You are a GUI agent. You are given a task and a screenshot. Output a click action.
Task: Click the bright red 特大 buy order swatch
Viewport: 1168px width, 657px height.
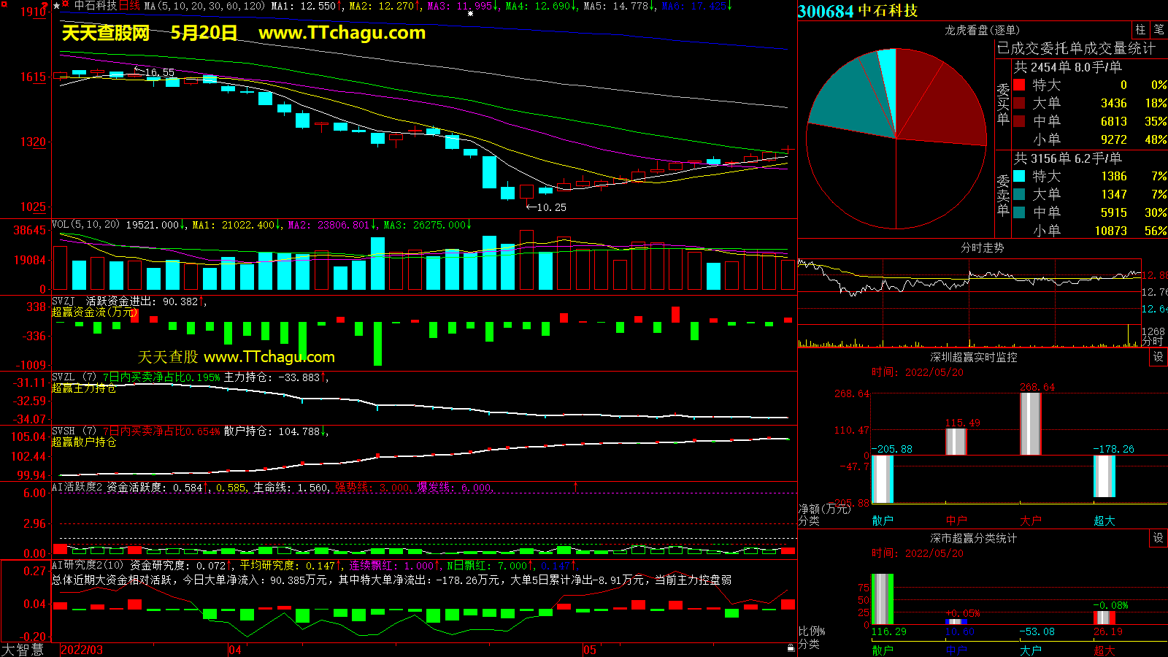1019,85
